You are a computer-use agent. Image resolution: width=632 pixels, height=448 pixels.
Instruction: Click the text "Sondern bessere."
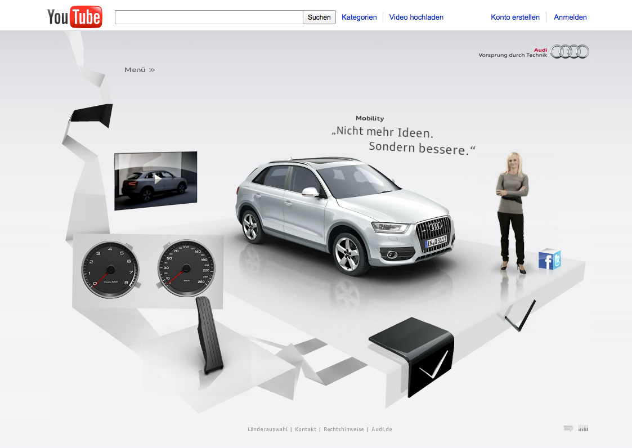[x=422, y=148]
